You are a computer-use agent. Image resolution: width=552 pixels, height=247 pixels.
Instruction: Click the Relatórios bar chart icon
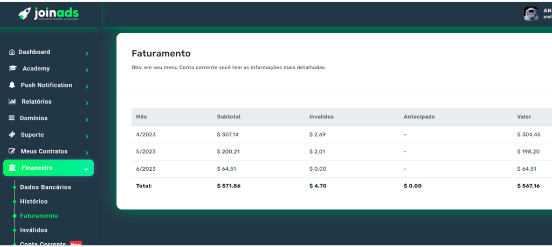point(12,102)
